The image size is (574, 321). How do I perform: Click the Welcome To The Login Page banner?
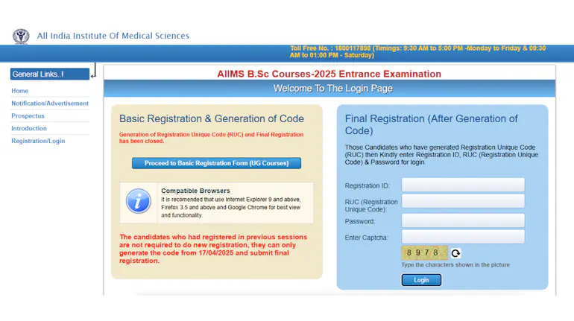332,89
